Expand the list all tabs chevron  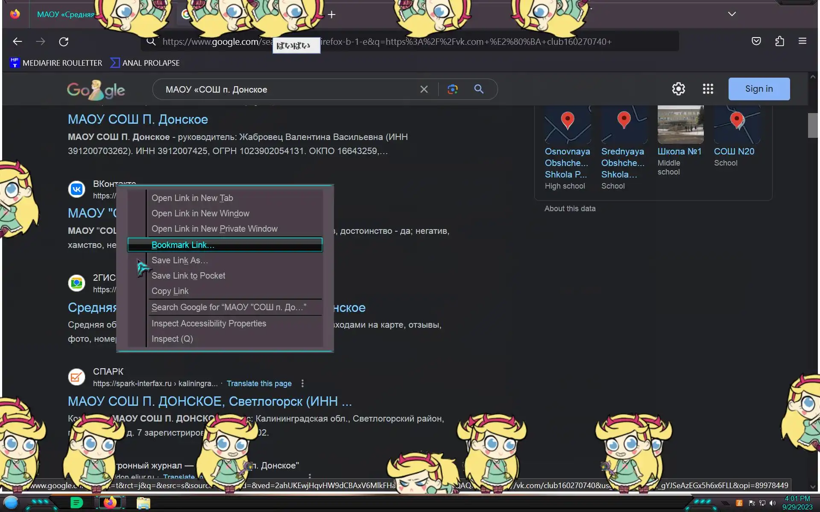pyautogui.click(x=732, y=14)
